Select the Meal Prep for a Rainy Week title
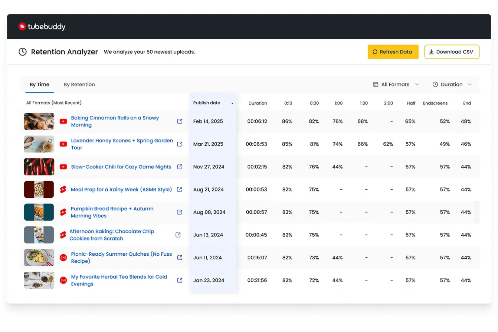 (121, 189)
